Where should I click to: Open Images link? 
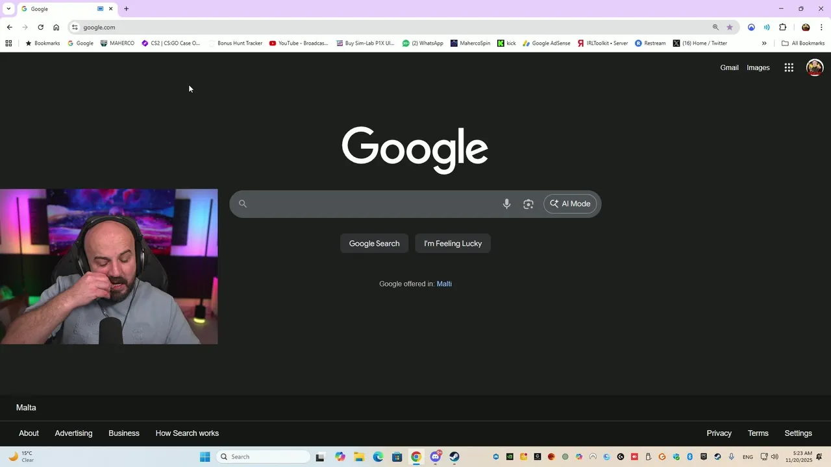pos(758,67)
